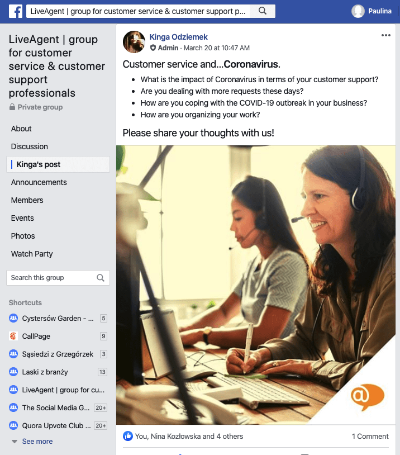Go to Discussion section
This screenshot has height=455, width=400.
coord(29,146)
